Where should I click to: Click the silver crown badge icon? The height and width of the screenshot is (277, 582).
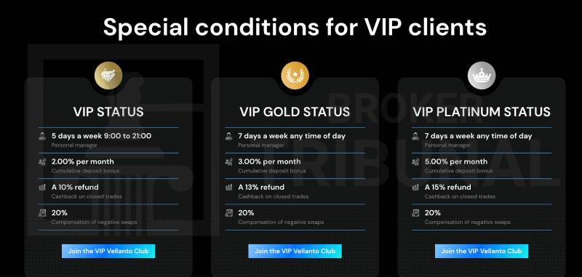pyautogui.click(x=482, y=76)
